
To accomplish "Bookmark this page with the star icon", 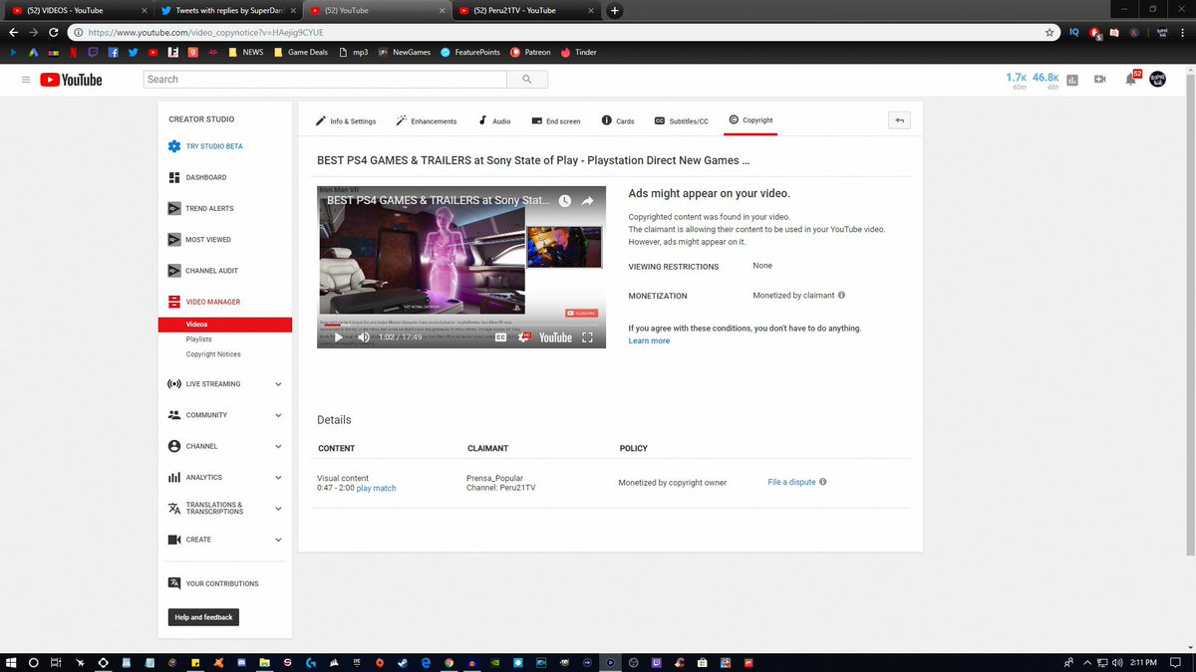I will 1049,32.
